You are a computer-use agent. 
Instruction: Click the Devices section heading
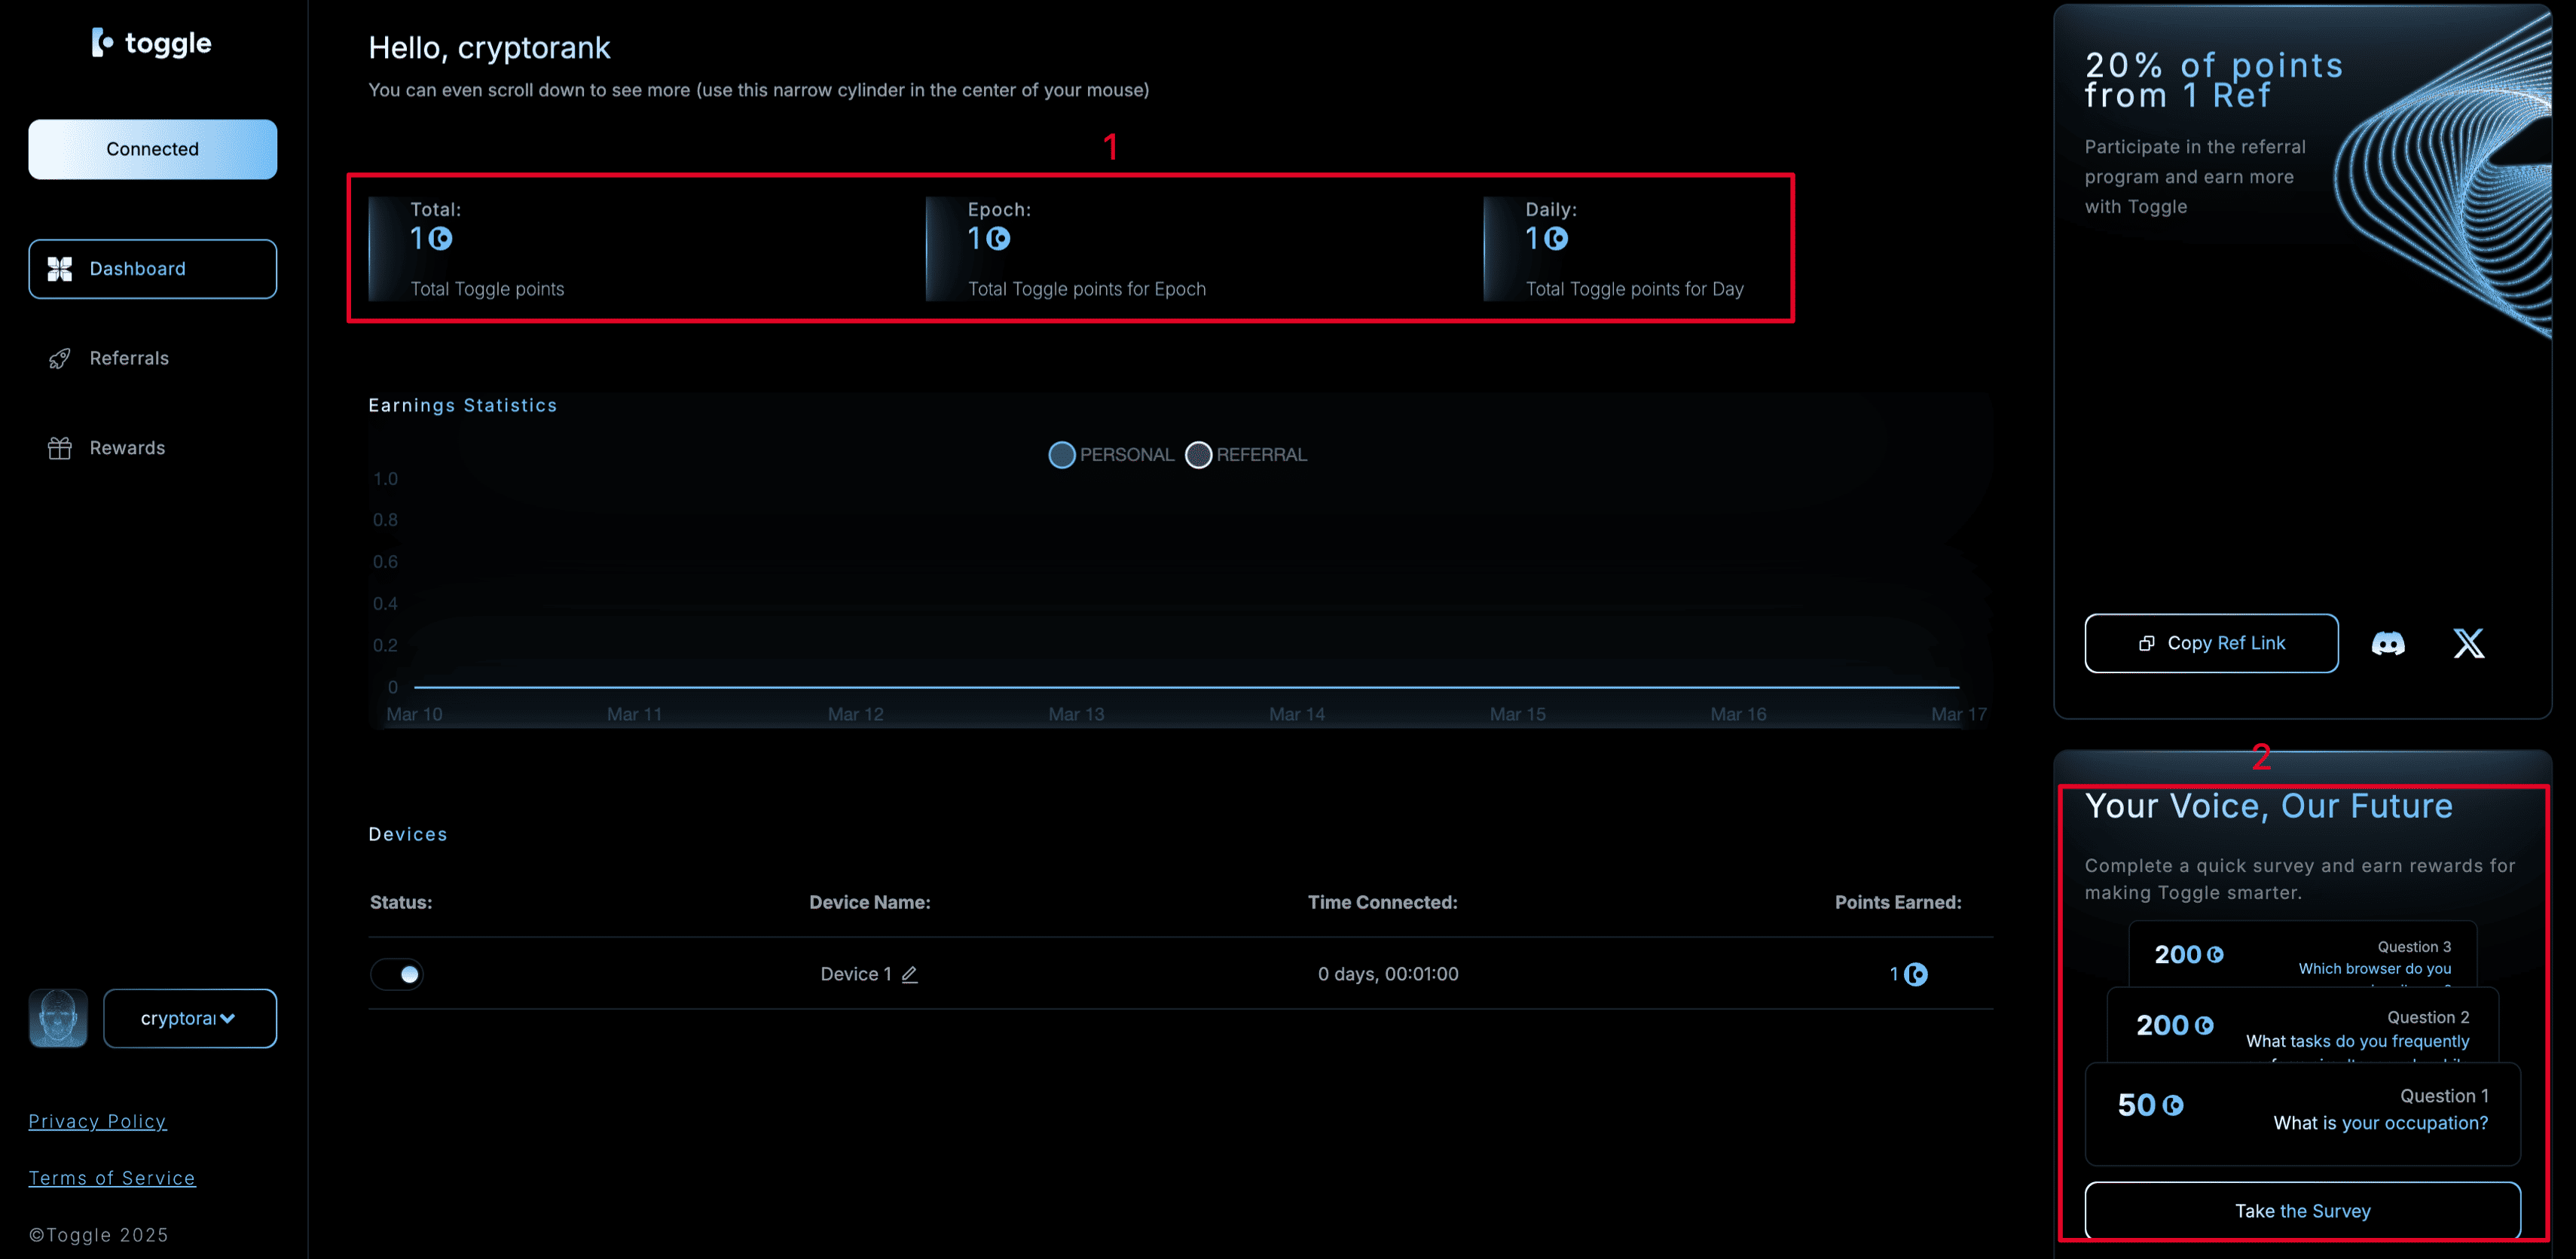point(407,834)
